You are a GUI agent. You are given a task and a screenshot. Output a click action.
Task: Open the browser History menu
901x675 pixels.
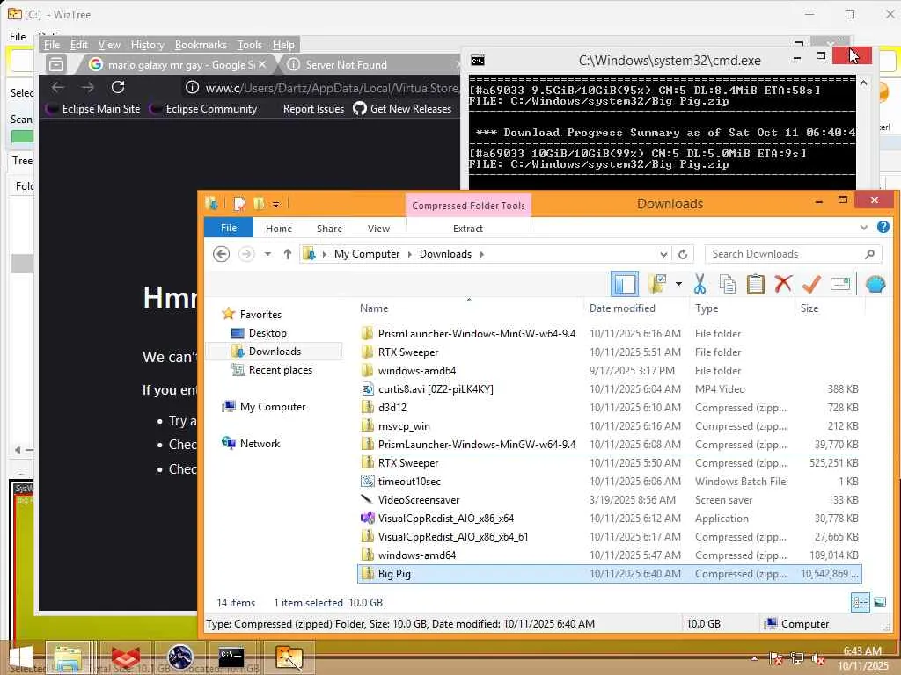pos(147,45)
